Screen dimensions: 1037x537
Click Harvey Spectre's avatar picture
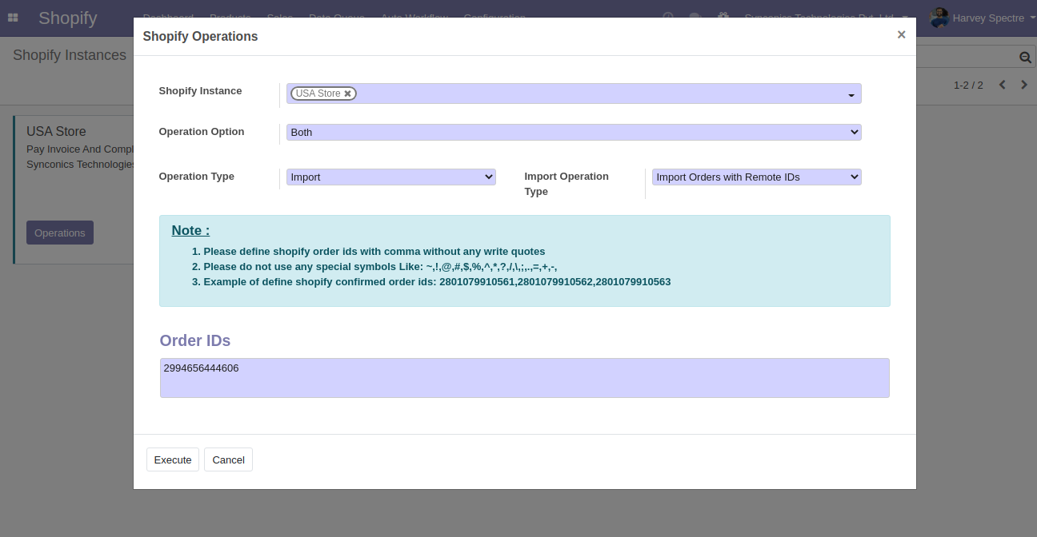tap(939, 18)
